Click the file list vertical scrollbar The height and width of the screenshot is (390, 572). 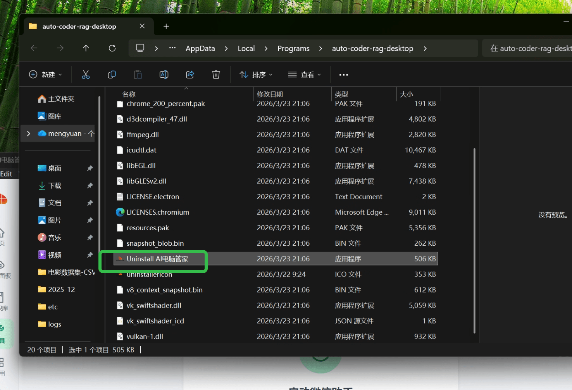474,240
